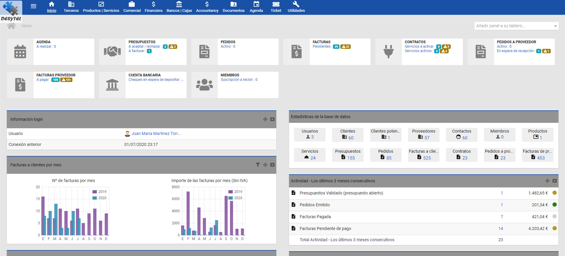
Task: Open the Financiera menu
Action: coord(153,7)
